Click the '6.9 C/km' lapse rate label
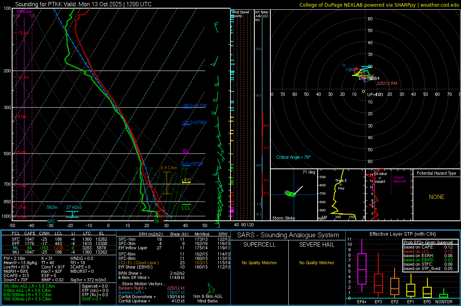461x306 pixels. [x=169, y=168]
